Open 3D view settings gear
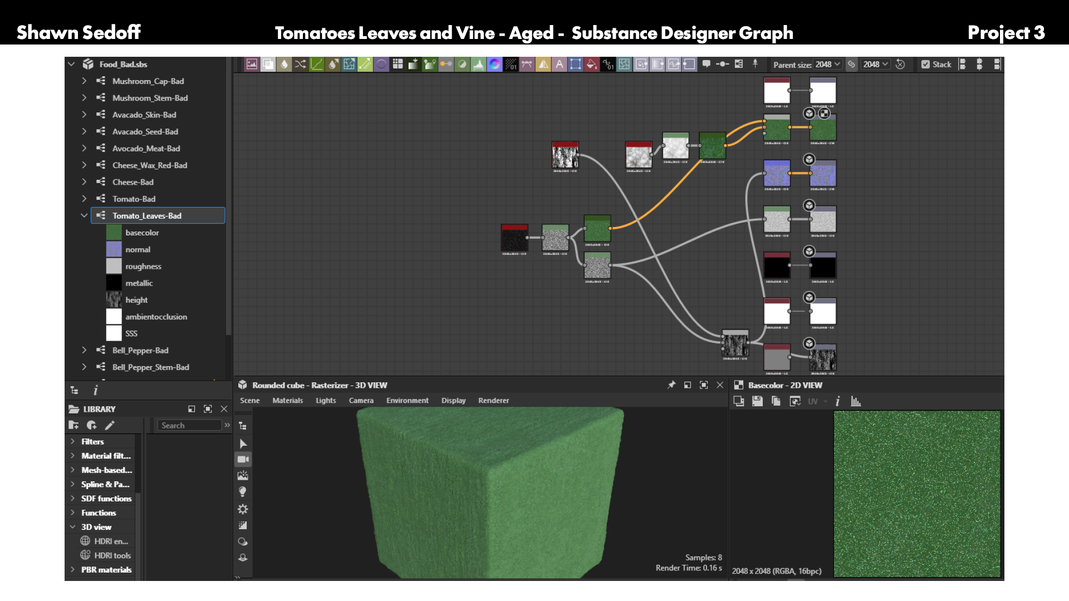The image size is (1069, 601). tap(243, 509)
